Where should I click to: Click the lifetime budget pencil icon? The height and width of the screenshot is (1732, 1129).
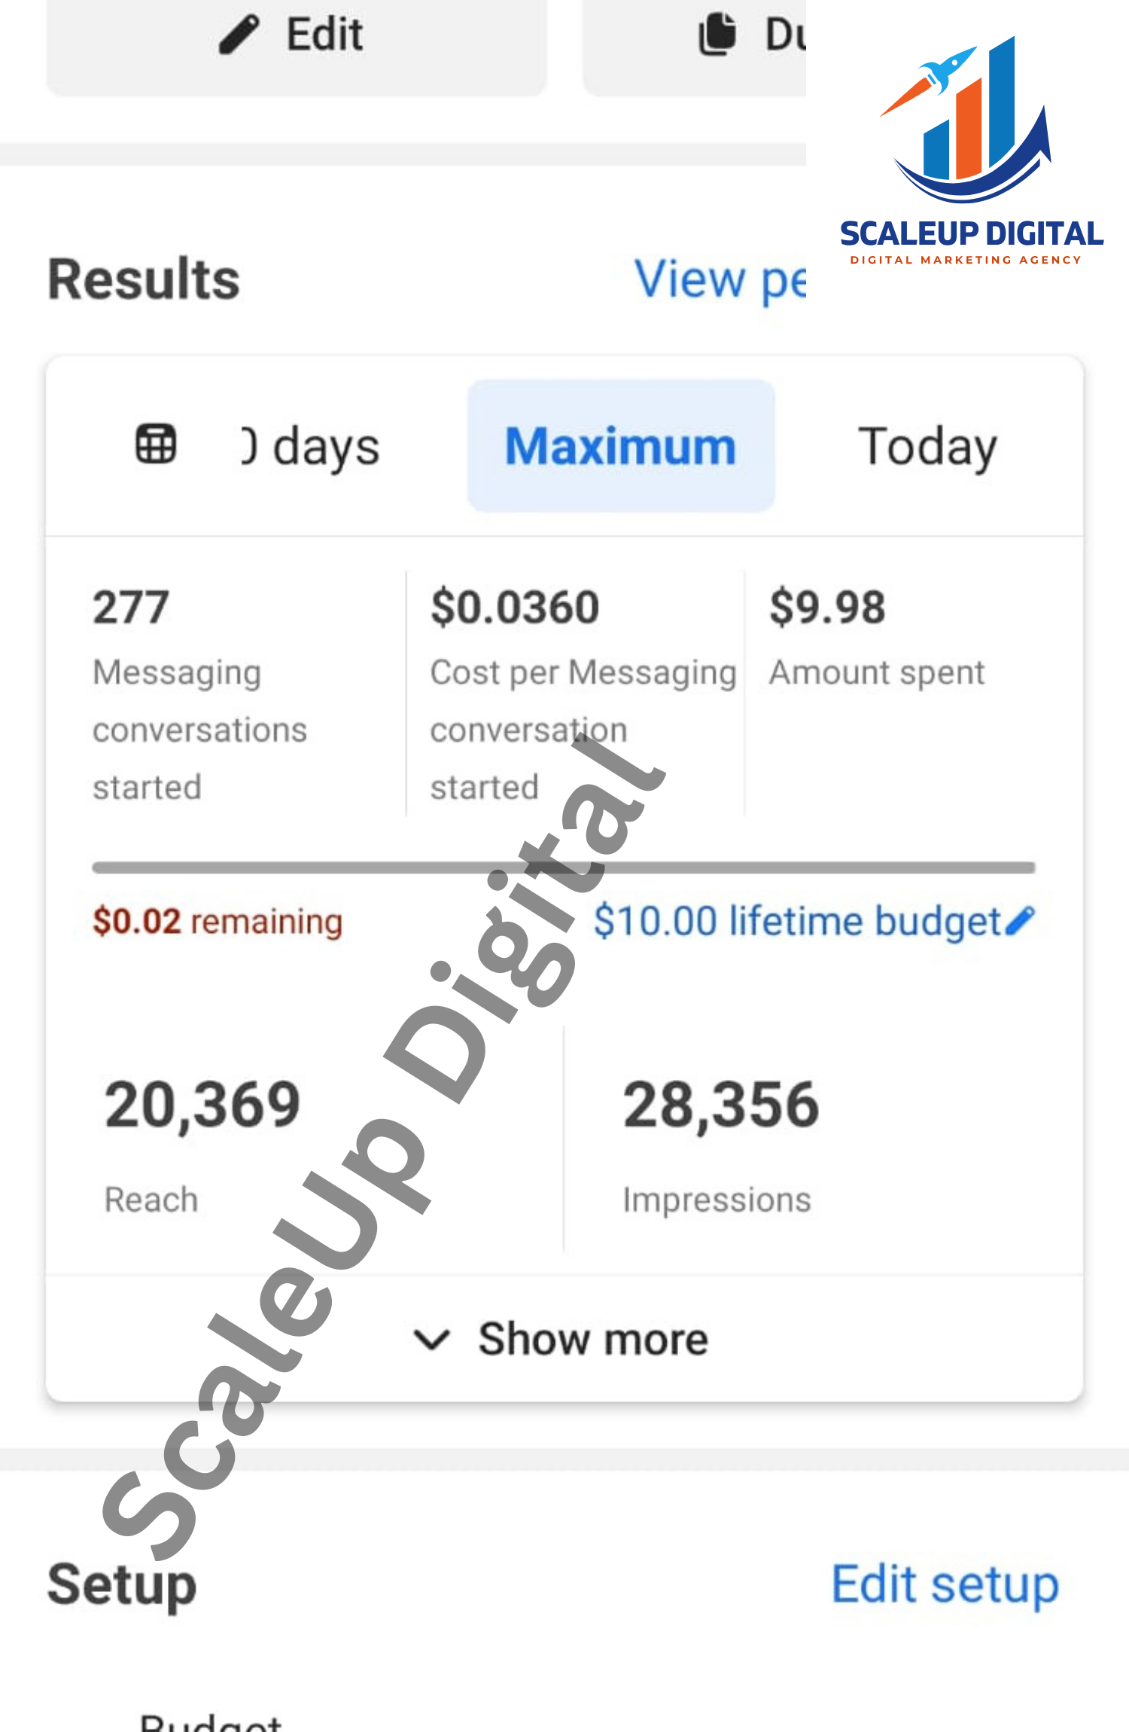pos(1020,920)
